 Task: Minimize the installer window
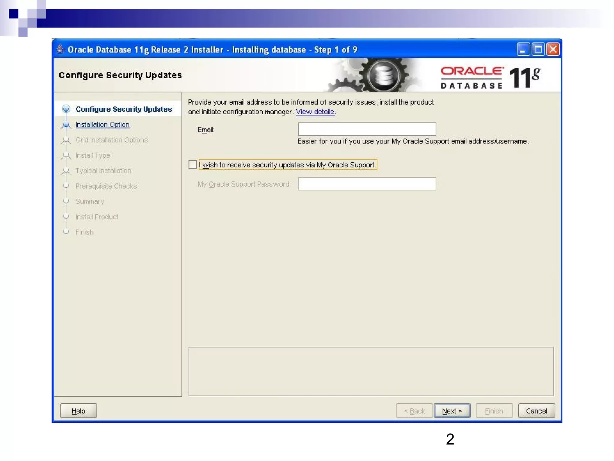point(523,49)
